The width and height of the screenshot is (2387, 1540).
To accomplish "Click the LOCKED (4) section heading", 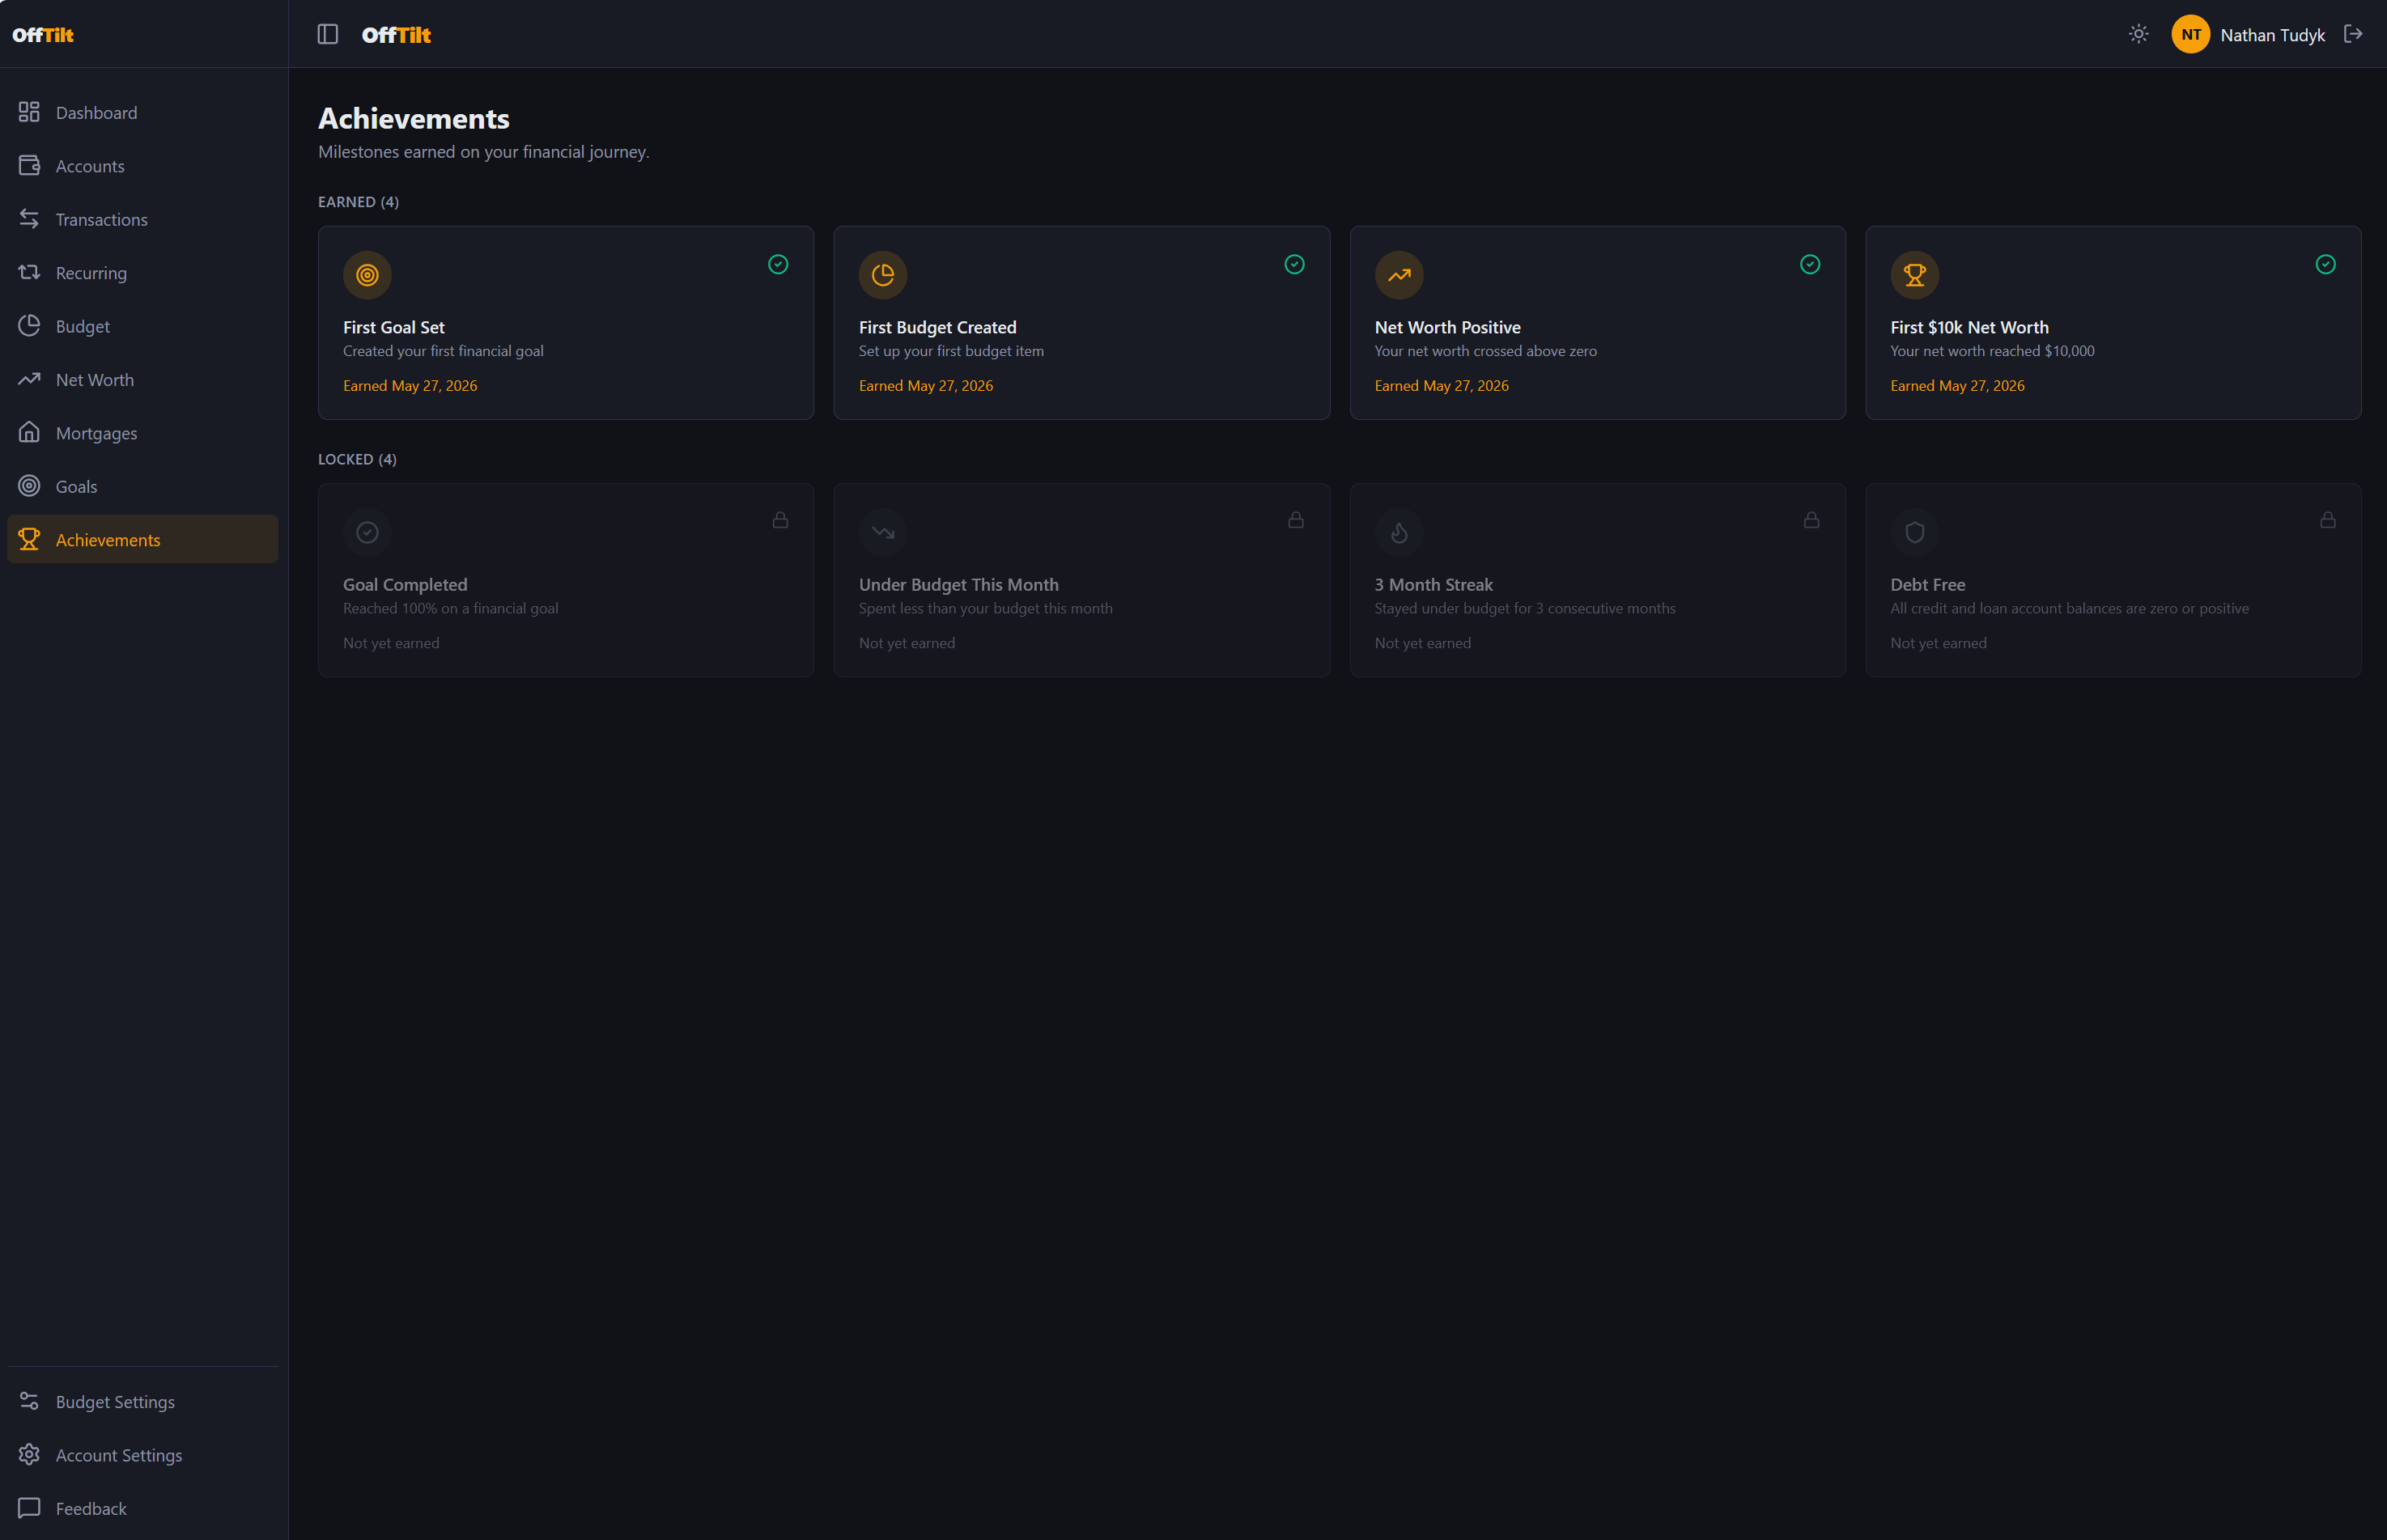I will (357, 459).
